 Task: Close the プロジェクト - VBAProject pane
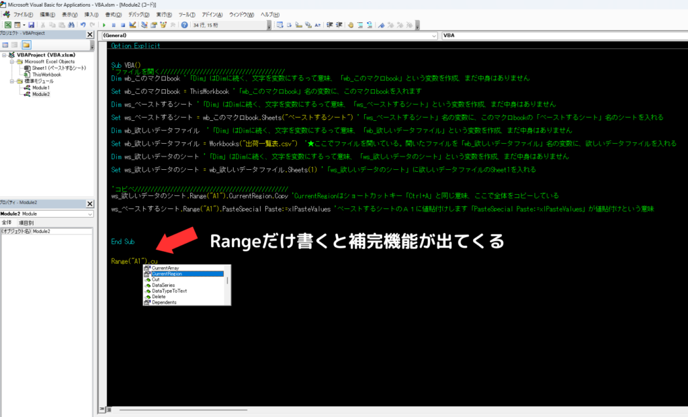(90, 35)
